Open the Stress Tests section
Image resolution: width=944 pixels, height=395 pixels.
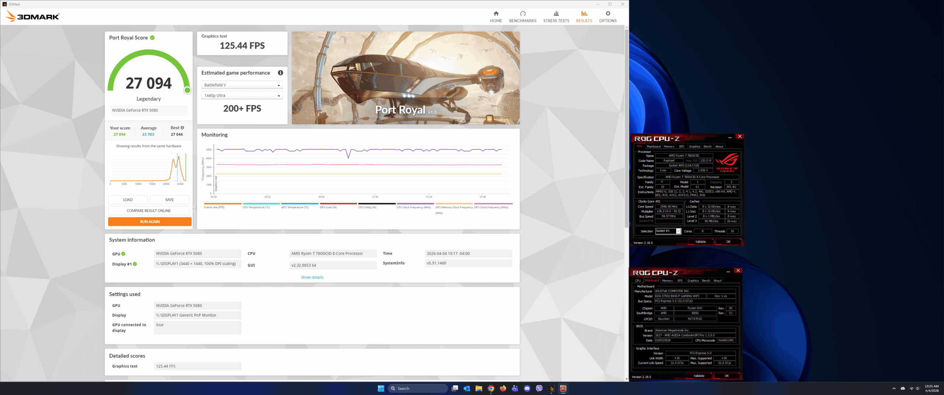[x=556, y=17]
